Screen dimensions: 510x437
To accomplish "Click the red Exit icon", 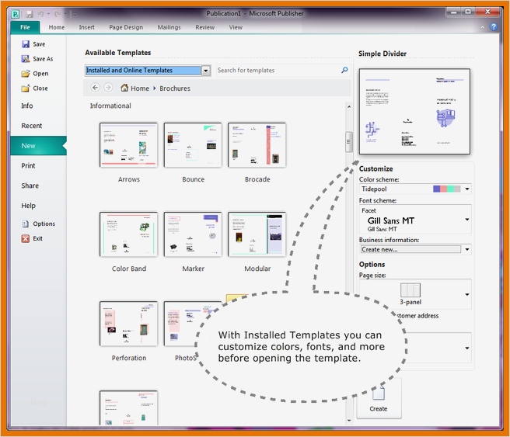I will point(26,238).
